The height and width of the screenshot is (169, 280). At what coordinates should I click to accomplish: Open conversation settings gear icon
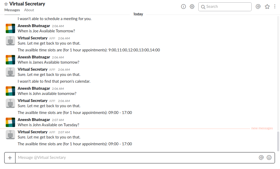click(192, 7)
